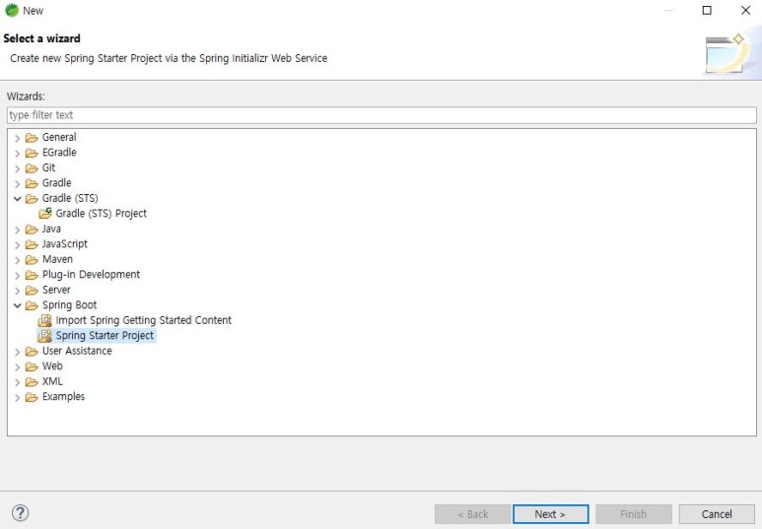Click the Gradle folder icon
Image resolution: width=762 pixels, height=529 pixels.
click(32, 183)
